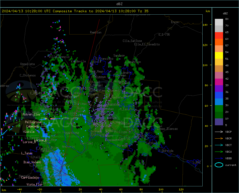This screenshot has width=239, height=193.
Task: Click the 'Clla.El_Cavadito' map label
Action: (x=147, y=44)
